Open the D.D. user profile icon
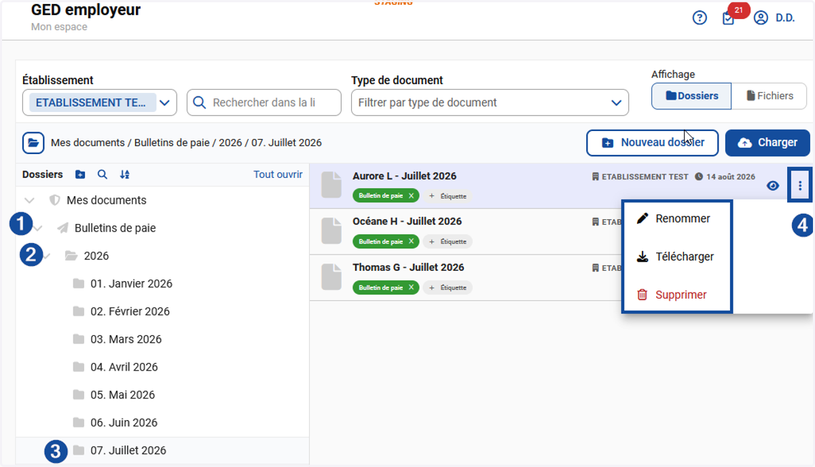 pyautogui.click(x=761, y=18)
